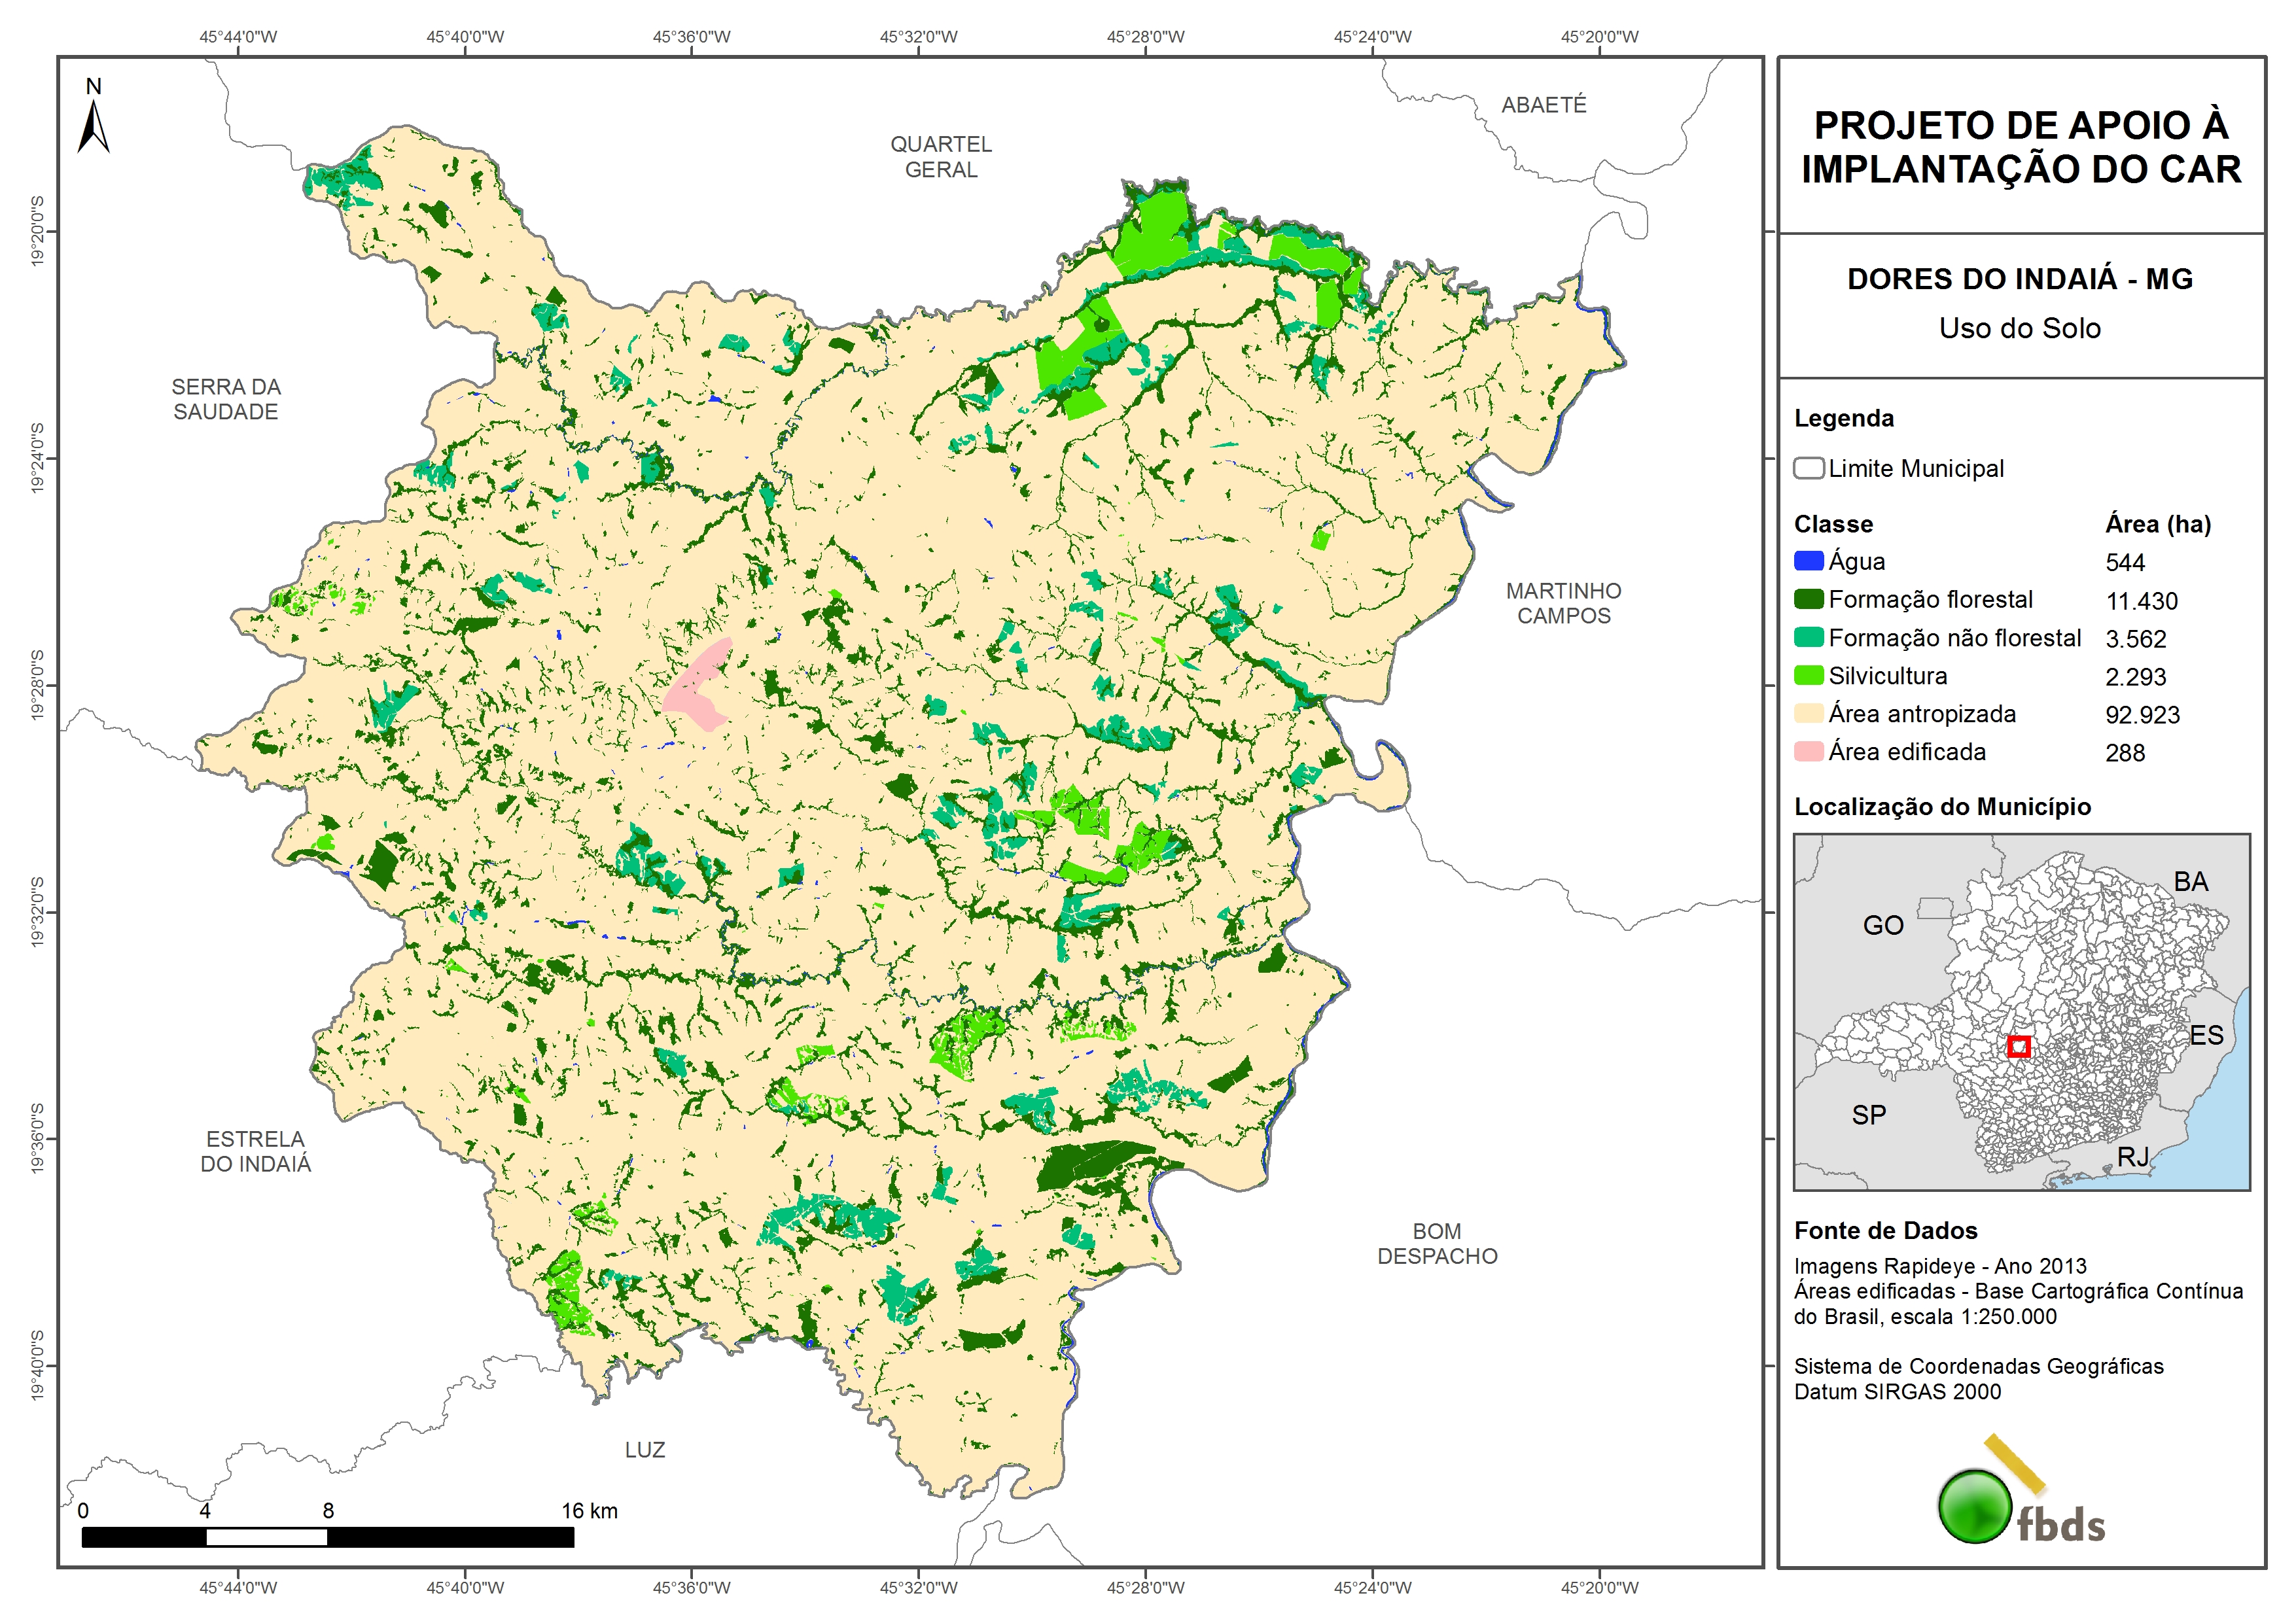
Task: Select the Formação florestal dark green swatch
Action: coord(1808,599)
